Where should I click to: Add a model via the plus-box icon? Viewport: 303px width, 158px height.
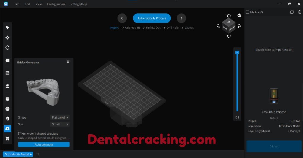click(x=292, y=12)
